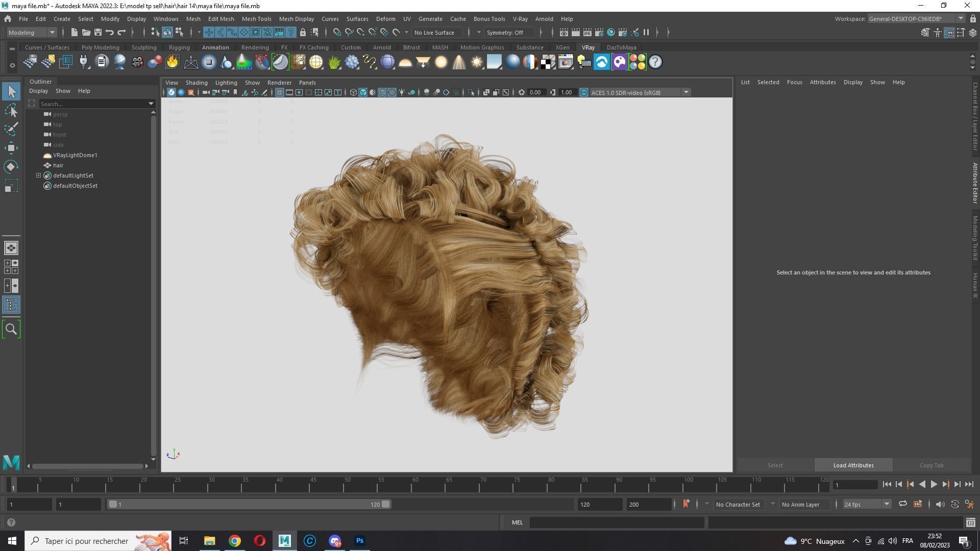Image resolution: width=980 pixels, height=551 pixels.
Task: Open the ACES 1.0 SDR-video view transform dropdown
Action: tap(640, 92)
